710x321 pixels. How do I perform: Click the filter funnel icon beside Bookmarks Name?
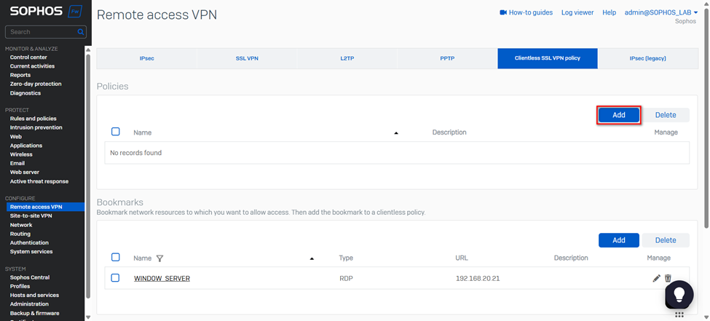pyautogui.click(x=159, y=258)
